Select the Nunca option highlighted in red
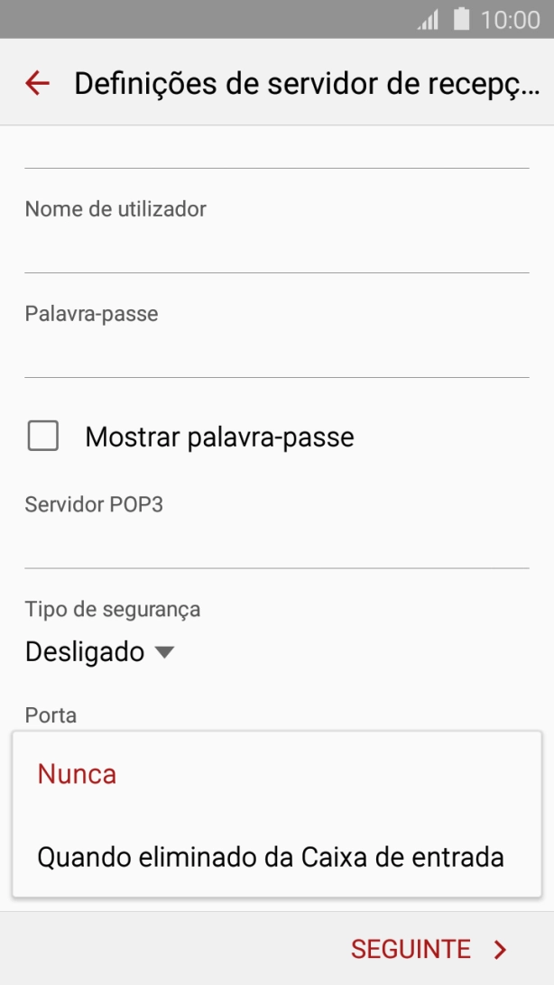This screenshot has width=554, height=985. pos(77,774)
